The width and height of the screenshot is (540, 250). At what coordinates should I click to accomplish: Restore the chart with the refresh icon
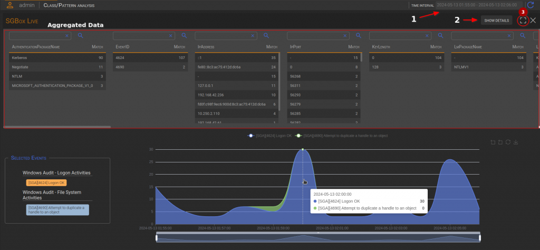pos(508,142)
